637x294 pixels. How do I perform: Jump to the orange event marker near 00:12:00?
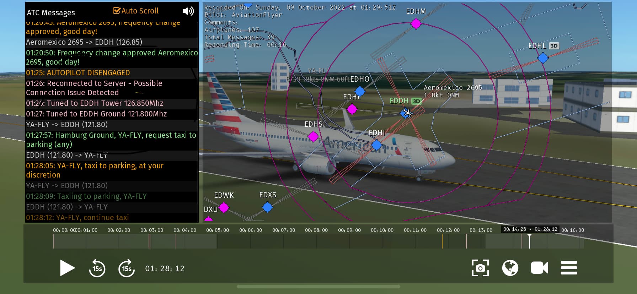[443, 241]
